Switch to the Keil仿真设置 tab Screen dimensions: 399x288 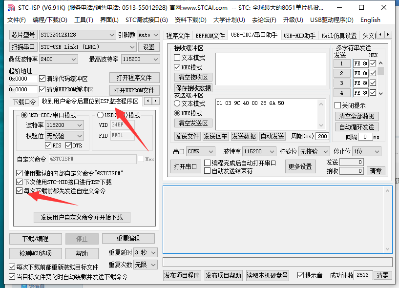click(339, 36)
